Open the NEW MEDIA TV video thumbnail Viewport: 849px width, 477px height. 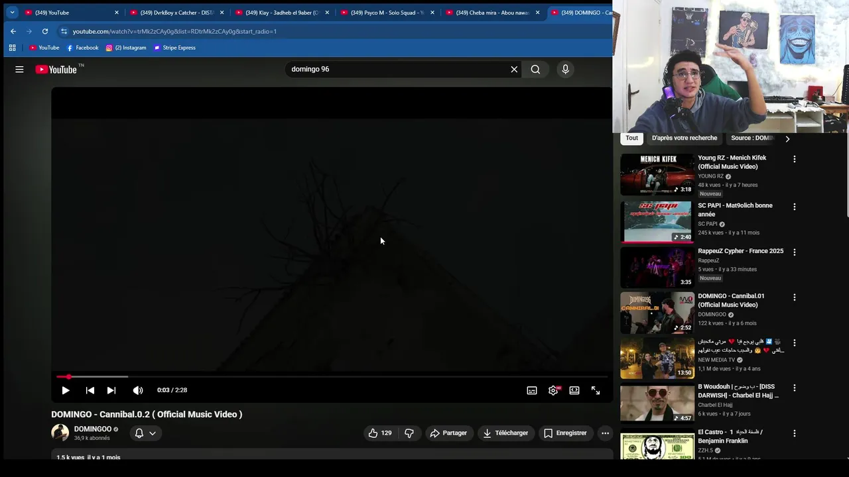[657, 358]
